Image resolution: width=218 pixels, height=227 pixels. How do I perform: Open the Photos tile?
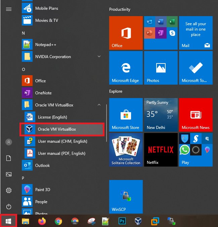tap(161, 68)
